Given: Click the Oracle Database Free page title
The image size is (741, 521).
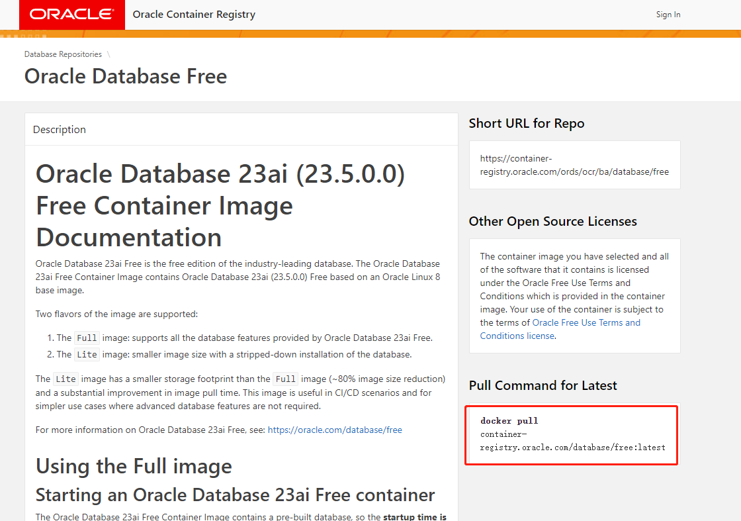Looking at the screenshot, I should pos(126,76).
